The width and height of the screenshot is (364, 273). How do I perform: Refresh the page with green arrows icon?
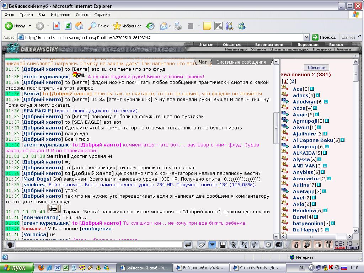(68, 26)
